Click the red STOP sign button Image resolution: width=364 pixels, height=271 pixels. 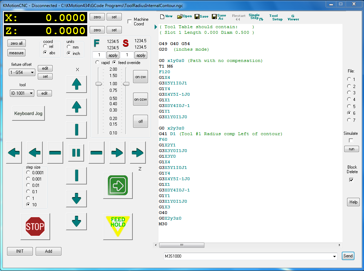pyautogui.click(x=35, y=226)
